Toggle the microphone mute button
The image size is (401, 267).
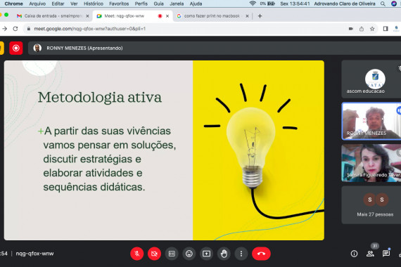click(x=137, y=254)
